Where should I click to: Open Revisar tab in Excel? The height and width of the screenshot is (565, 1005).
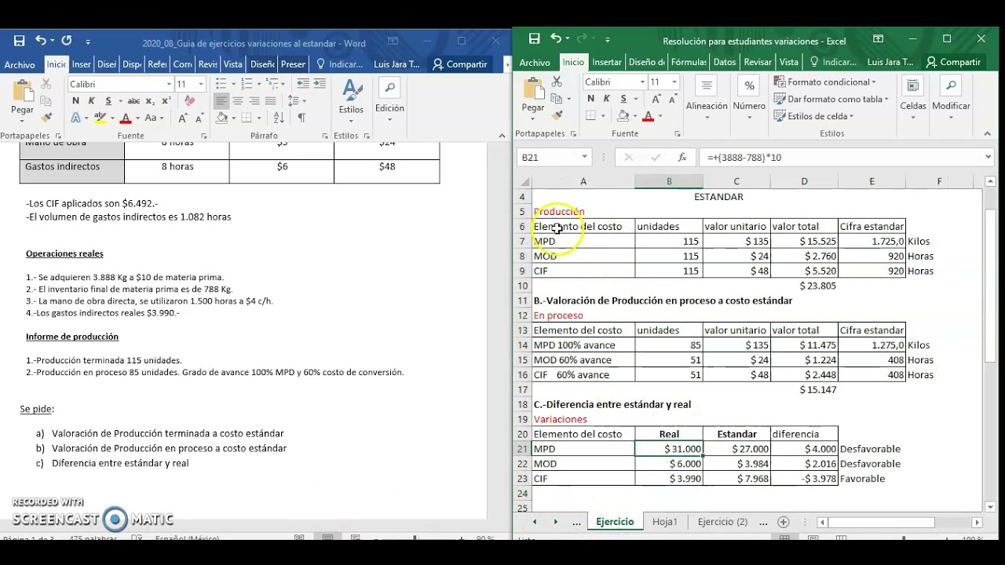[758, 62]
